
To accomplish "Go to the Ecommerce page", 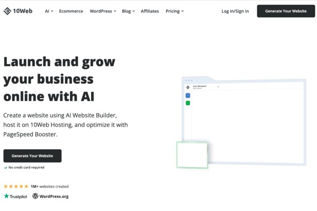I will (x=71, y=11).
